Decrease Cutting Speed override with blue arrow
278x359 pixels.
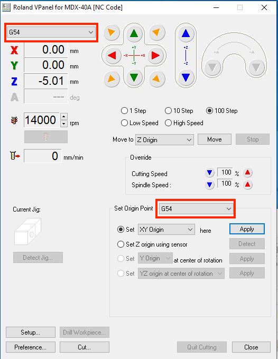pyautogui.click(x=209, y=173)
